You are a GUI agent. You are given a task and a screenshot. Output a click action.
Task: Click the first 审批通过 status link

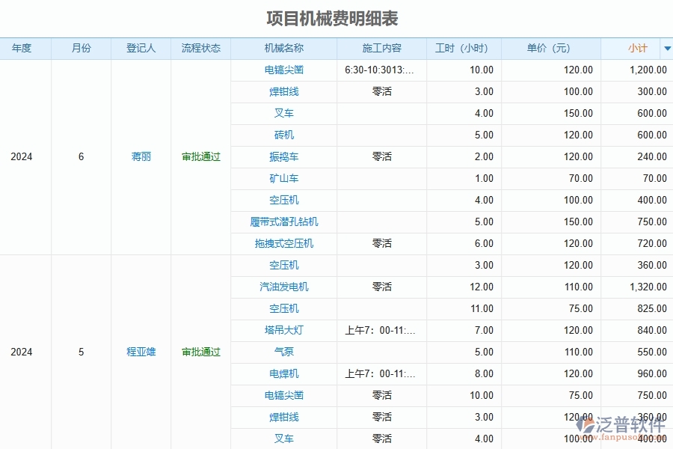click(x=200, y=157)
